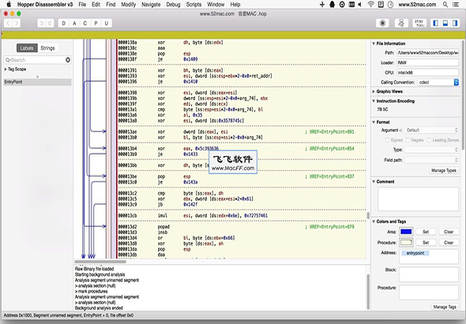This screenshot has height=324, width=466.
Task: Switch to the Labels tab
Action: (x=27, y=48)
